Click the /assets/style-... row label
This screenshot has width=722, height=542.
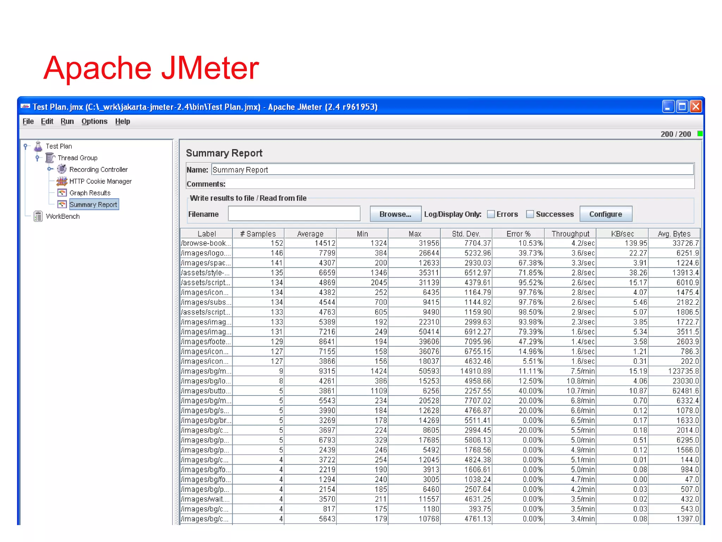206,273
